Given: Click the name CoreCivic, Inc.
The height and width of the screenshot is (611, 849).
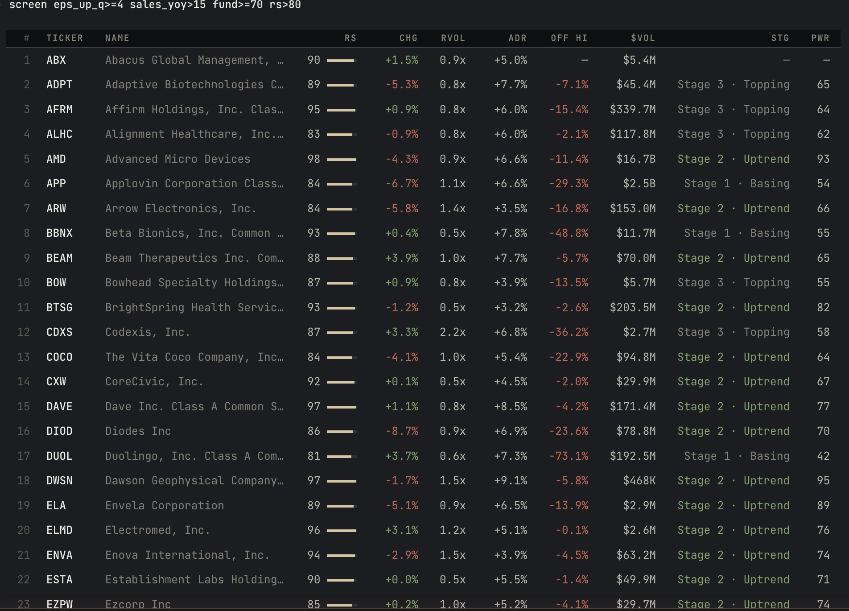Looking at the screenshot, I should [x=155, y=382].
